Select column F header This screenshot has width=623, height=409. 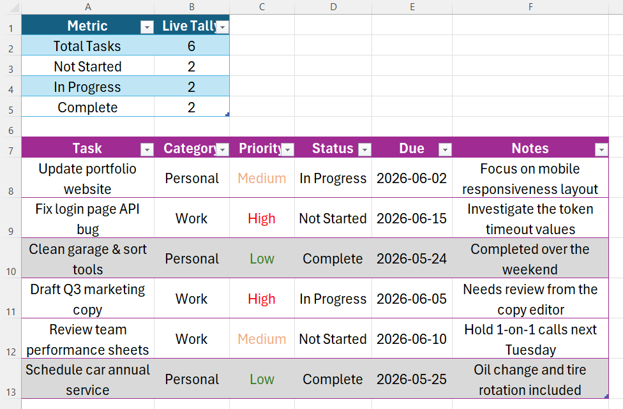[x=530, y=7]
